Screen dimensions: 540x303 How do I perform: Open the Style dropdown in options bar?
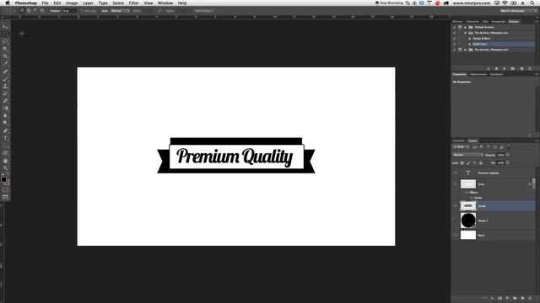(x=120, y=11)
